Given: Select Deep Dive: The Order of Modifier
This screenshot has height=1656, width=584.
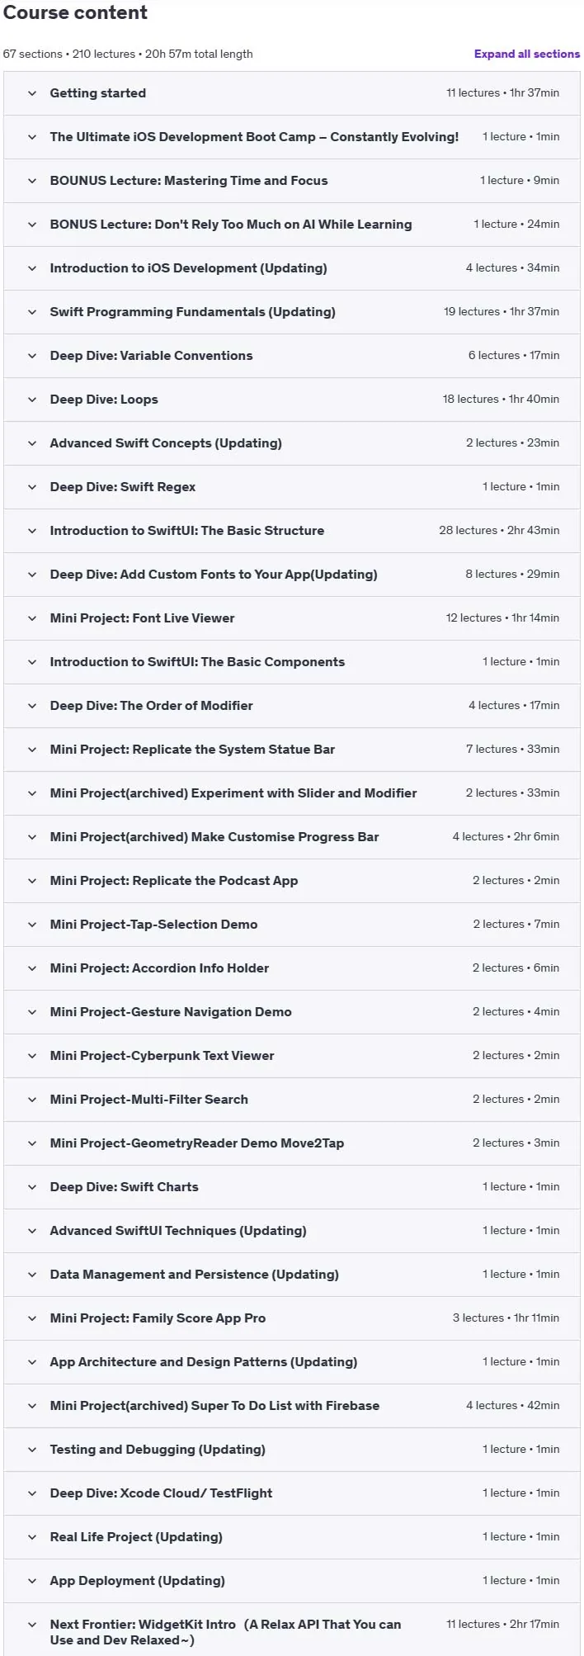Looking at the screenshot, I should click(x=151, y=706).
